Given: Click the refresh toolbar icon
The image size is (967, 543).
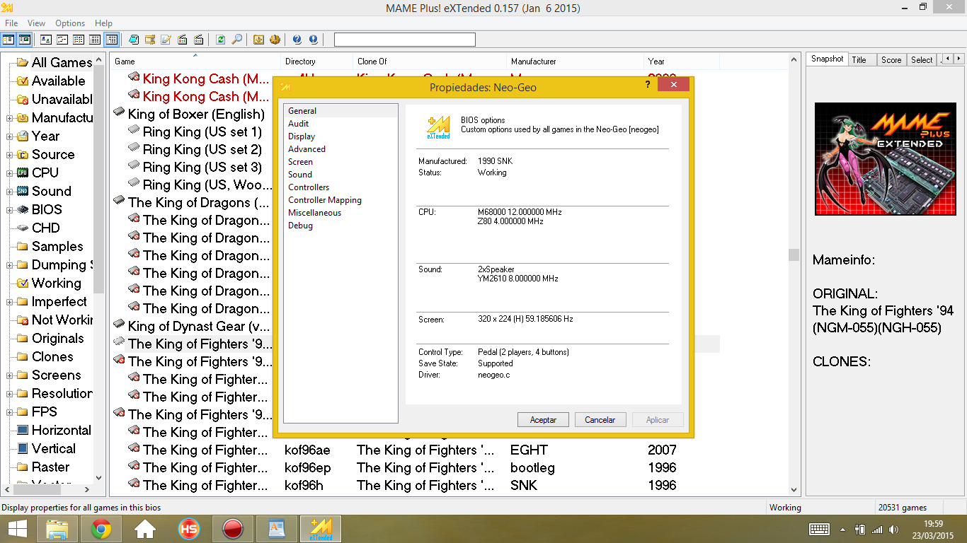Looking at the screenshot, I should click(220, 40).
